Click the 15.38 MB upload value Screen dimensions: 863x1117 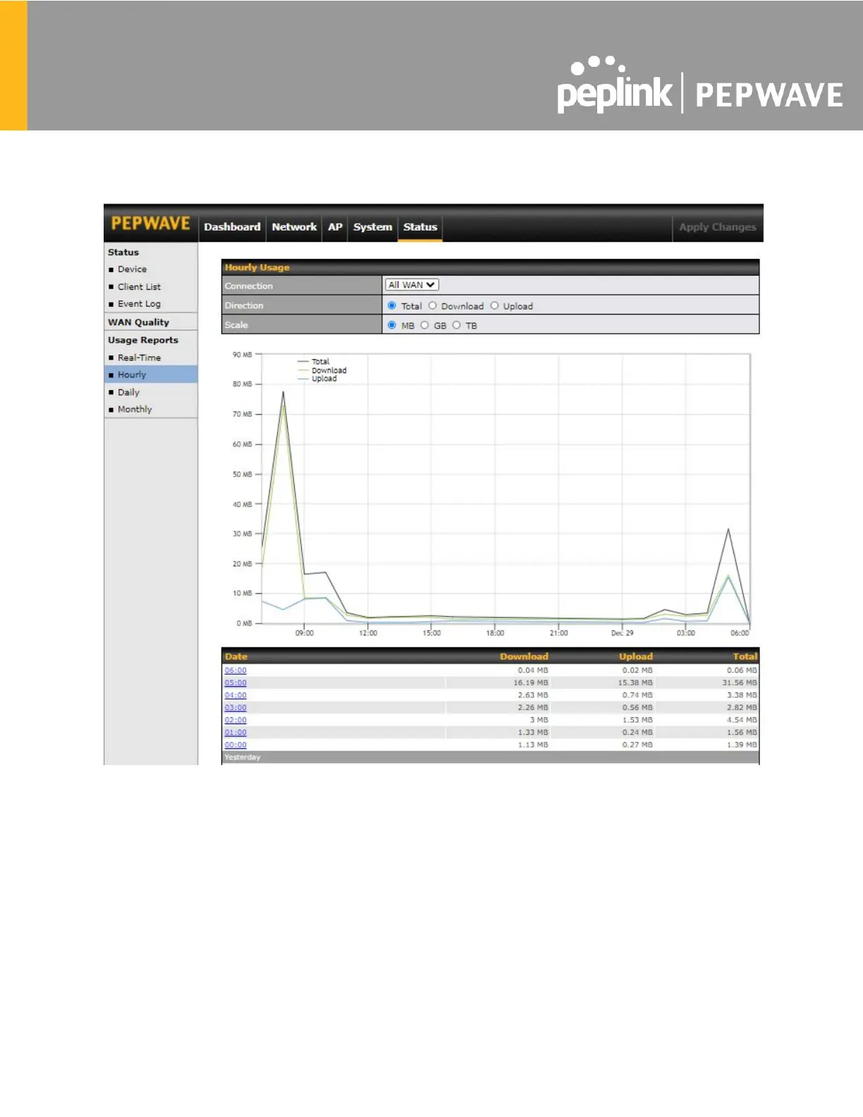click(x=635, y=683)
